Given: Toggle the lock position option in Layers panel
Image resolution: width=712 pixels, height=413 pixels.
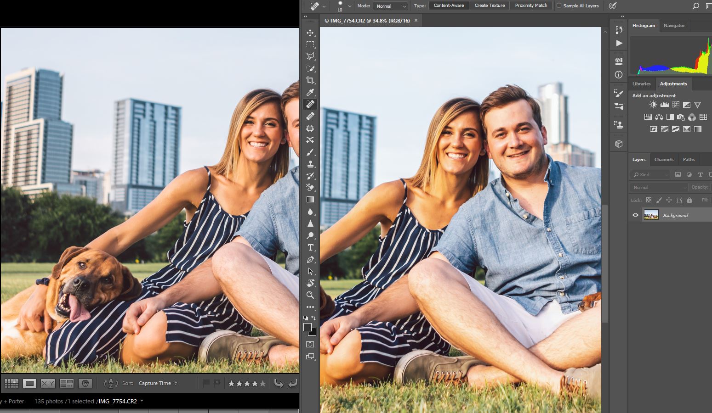Looking at the screenshot, I should 669,200.
